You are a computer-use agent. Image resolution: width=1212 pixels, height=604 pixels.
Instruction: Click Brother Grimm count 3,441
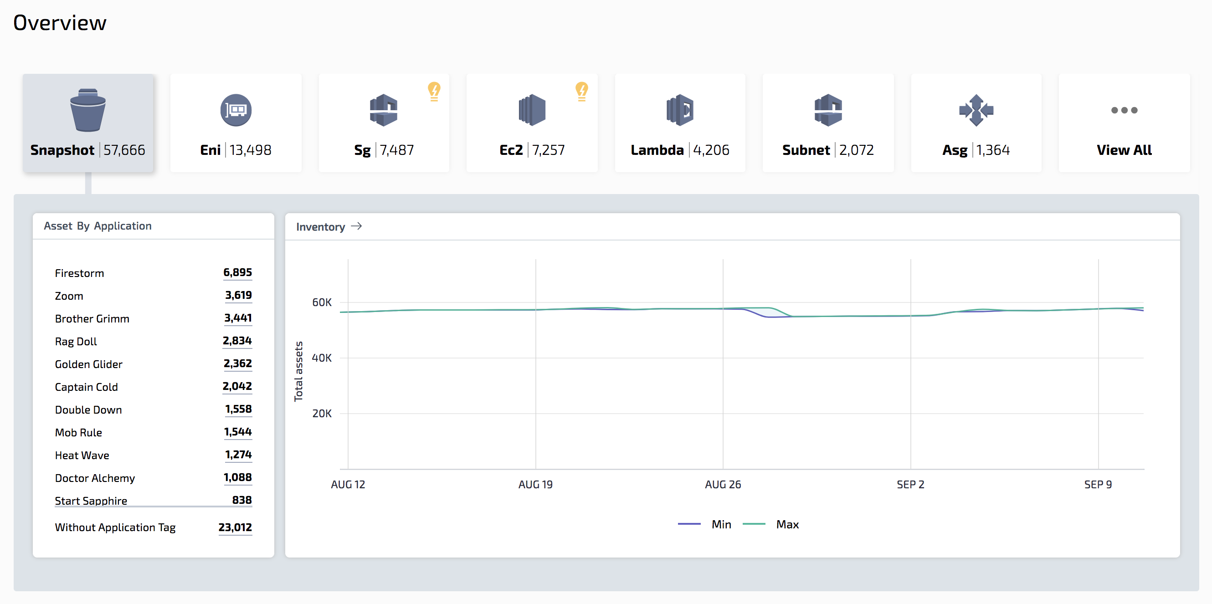[x=237, y=318]
